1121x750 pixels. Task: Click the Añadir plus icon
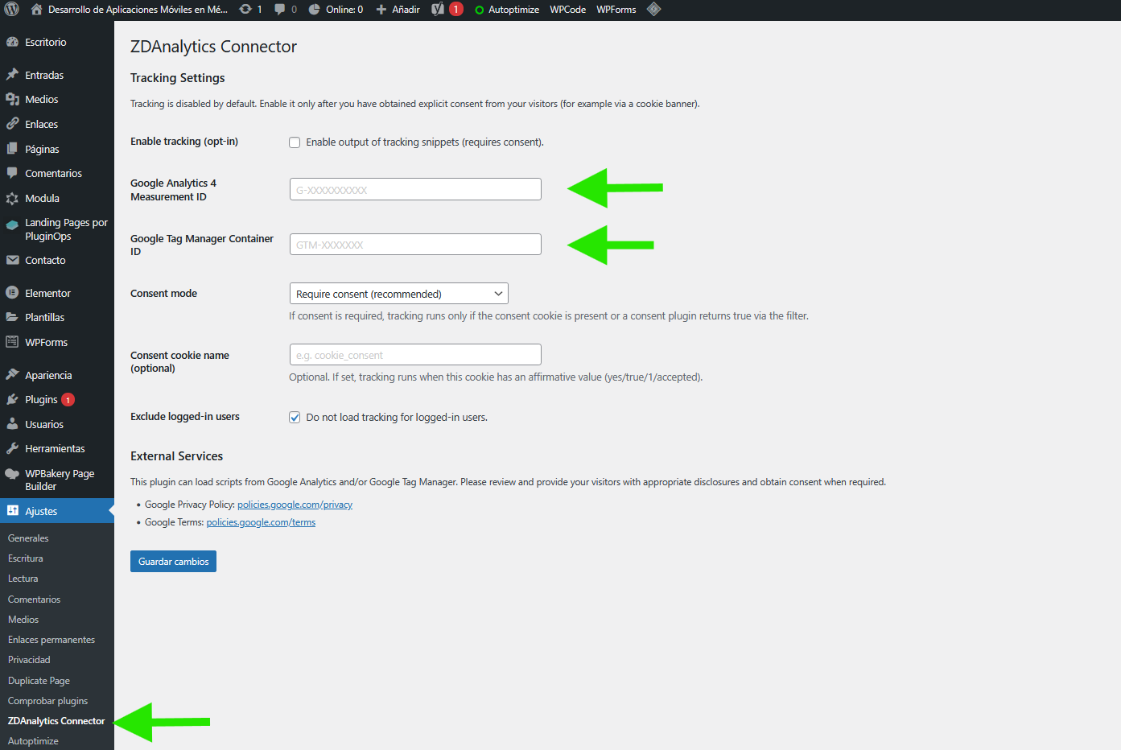[381, 10]
